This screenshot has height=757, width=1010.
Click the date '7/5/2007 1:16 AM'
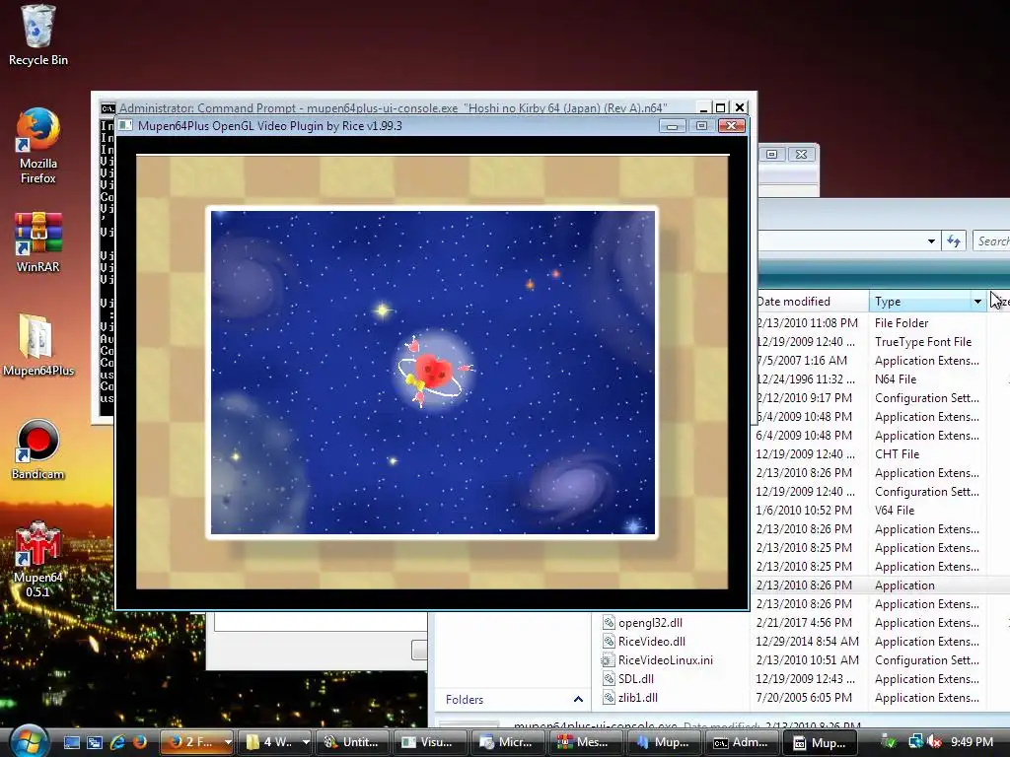802,361
